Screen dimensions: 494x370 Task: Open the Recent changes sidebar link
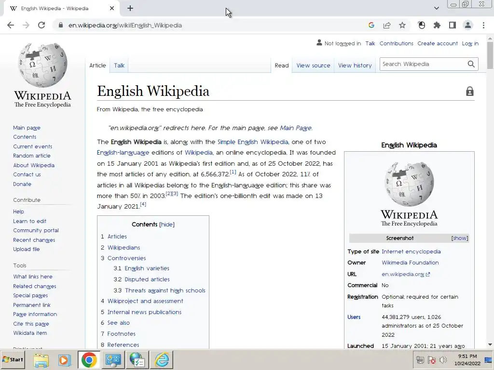pos(34,240)
